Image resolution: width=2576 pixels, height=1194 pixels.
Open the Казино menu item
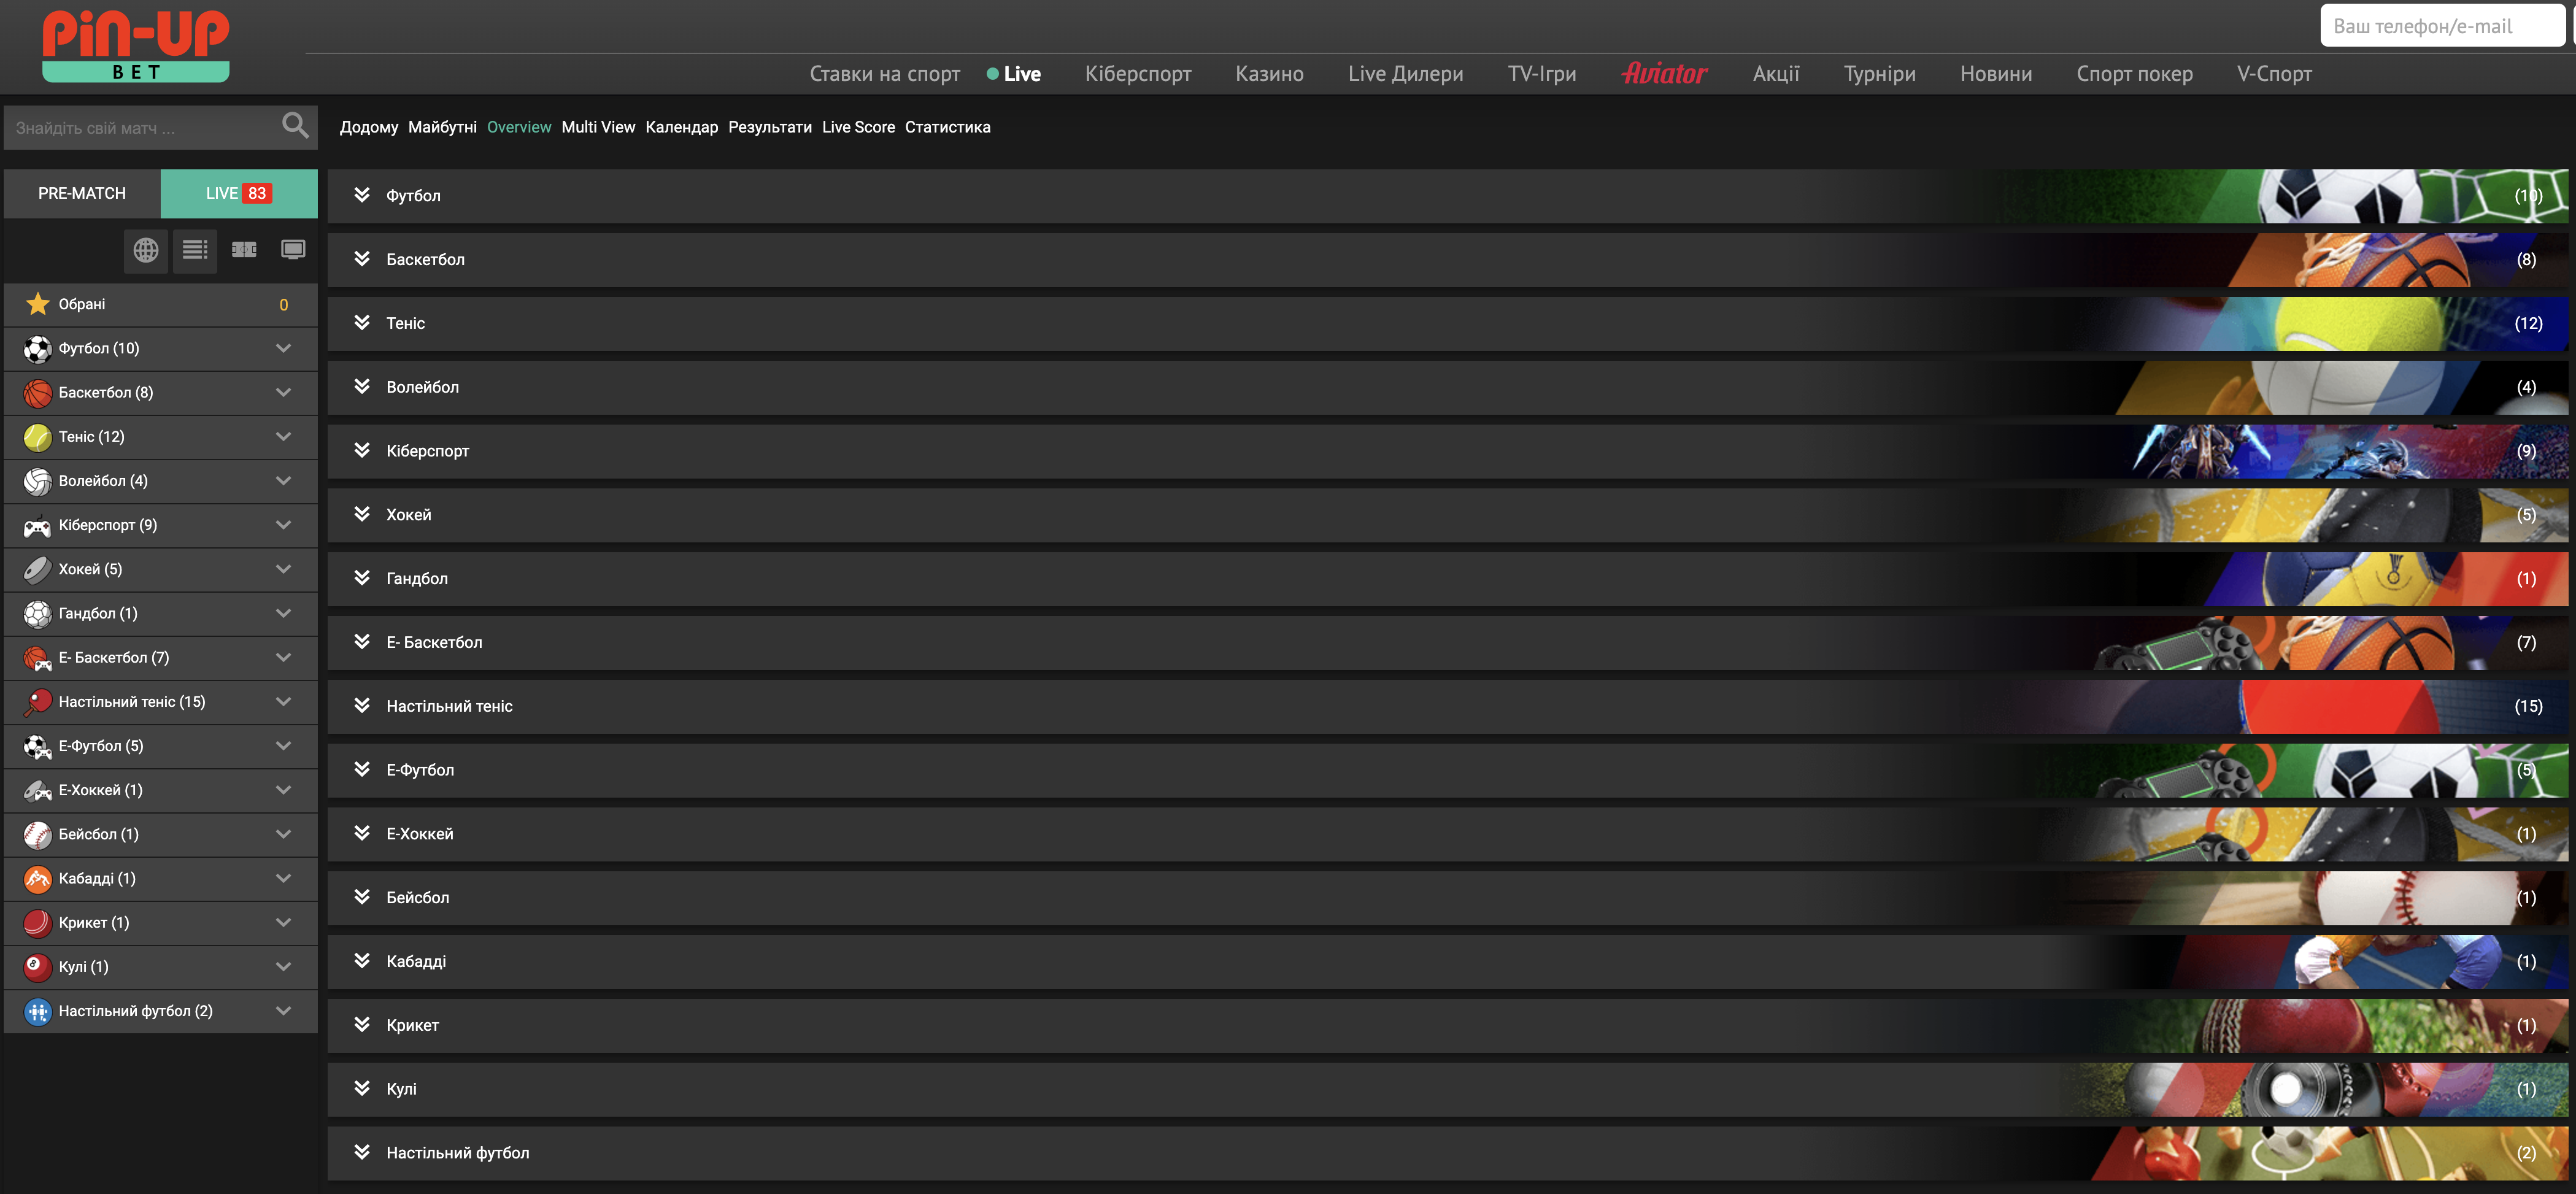1269,74
